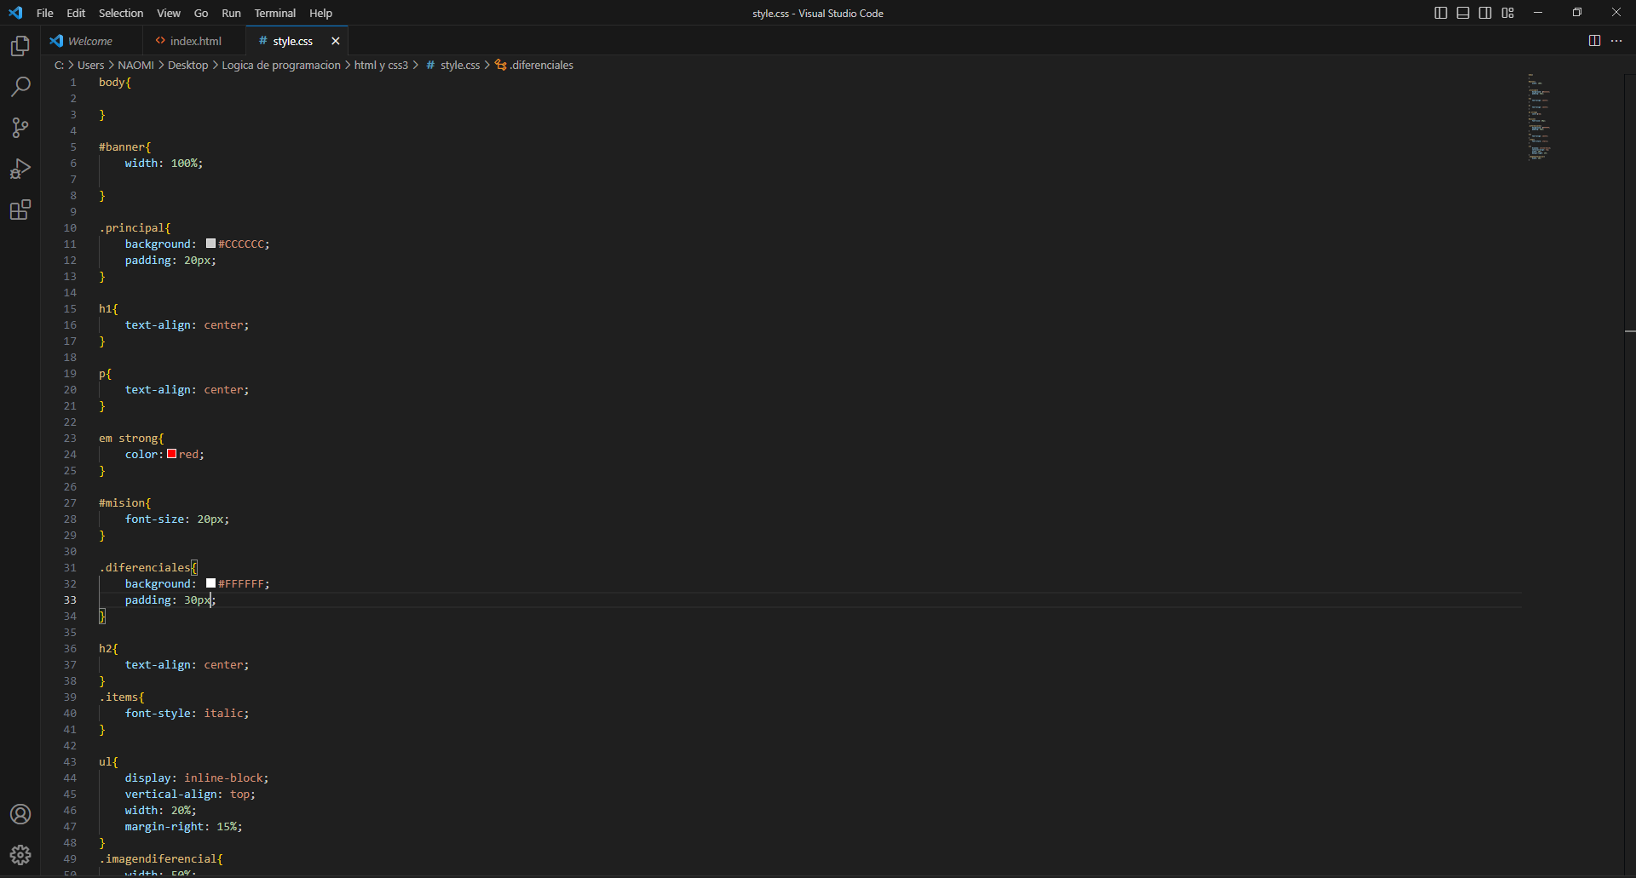1636x878 pixels.
Task: Toggle the primary side bar layout icon
Action: click(x=1441, y=13)
